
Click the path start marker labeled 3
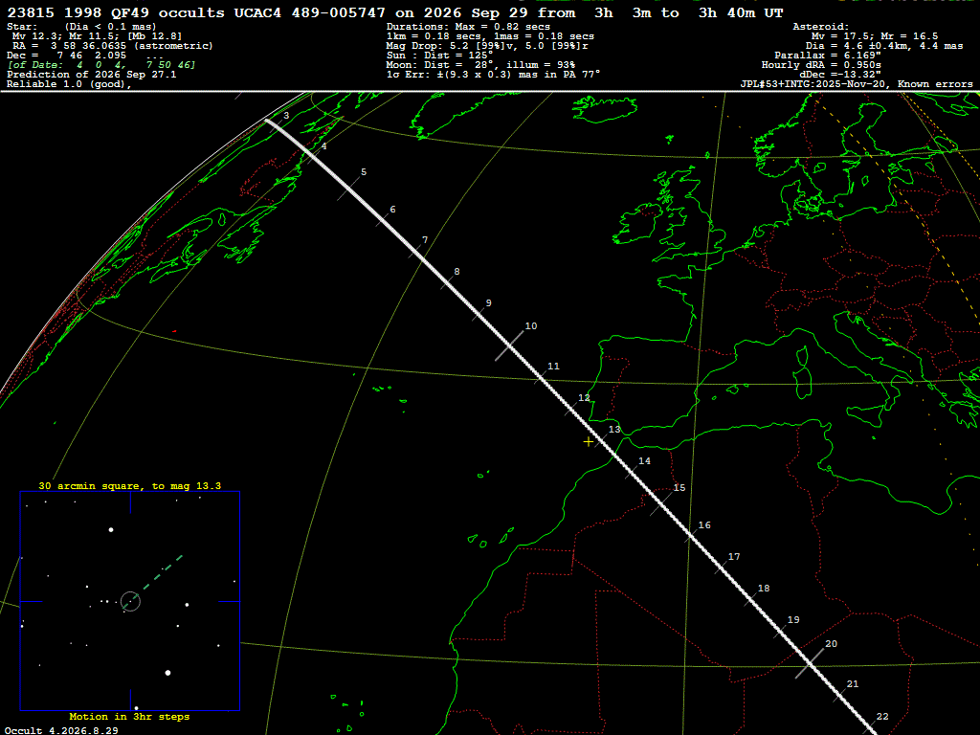268,120
